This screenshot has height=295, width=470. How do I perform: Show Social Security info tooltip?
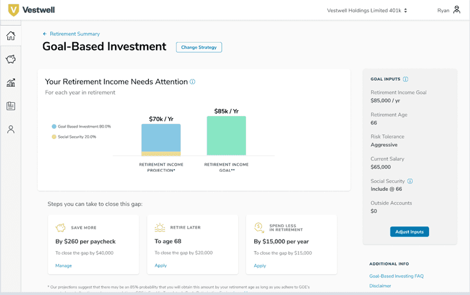[x=410, y=181]
